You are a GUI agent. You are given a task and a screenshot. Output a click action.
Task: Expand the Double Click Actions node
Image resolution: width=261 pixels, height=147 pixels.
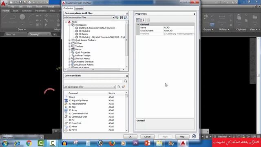coord(69,65)
